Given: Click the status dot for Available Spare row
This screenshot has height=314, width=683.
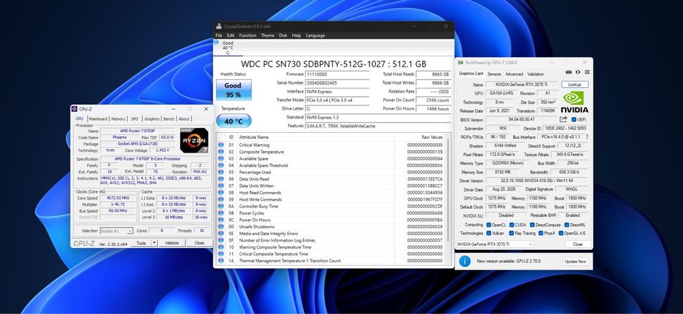Looking at the screenshot, I should tap(221, 159).
